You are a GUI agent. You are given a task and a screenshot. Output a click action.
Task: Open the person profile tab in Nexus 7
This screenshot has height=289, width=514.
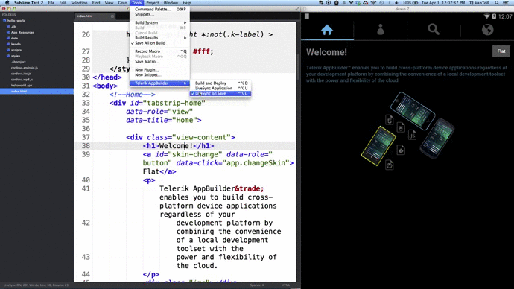[380, 30]
